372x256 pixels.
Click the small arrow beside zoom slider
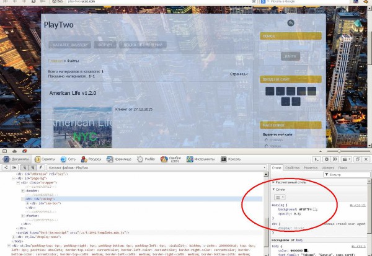pos(321,151)
